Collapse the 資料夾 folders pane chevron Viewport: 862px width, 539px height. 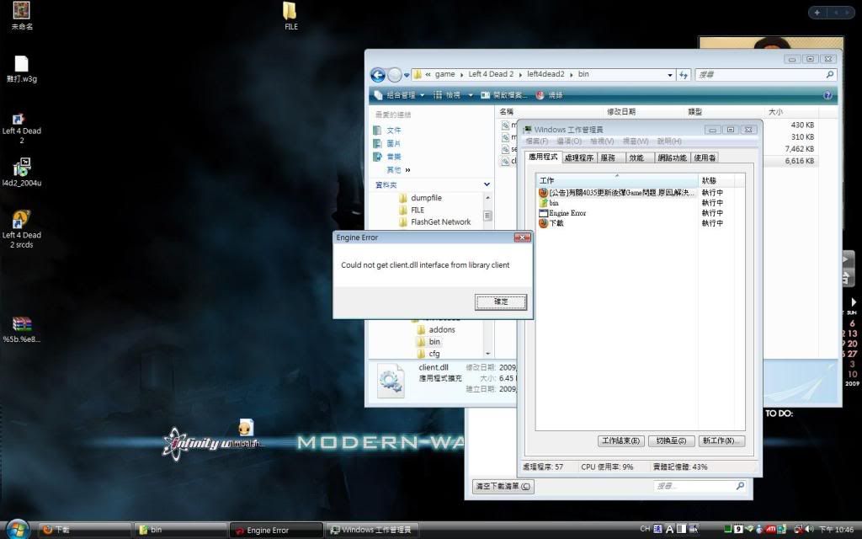coord(487,184)
